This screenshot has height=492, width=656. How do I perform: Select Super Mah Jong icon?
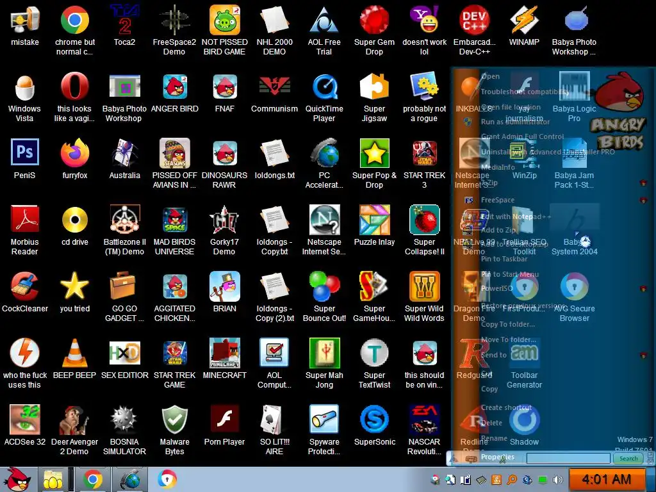(324, 353)
